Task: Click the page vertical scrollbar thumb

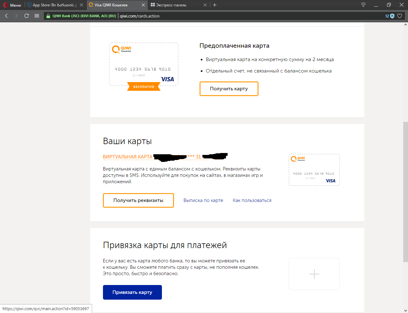Action: click(405, 192)
